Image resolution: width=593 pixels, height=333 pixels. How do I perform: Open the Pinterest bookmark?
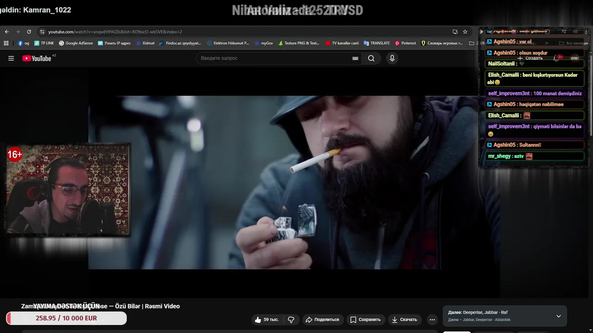point(405,43)
